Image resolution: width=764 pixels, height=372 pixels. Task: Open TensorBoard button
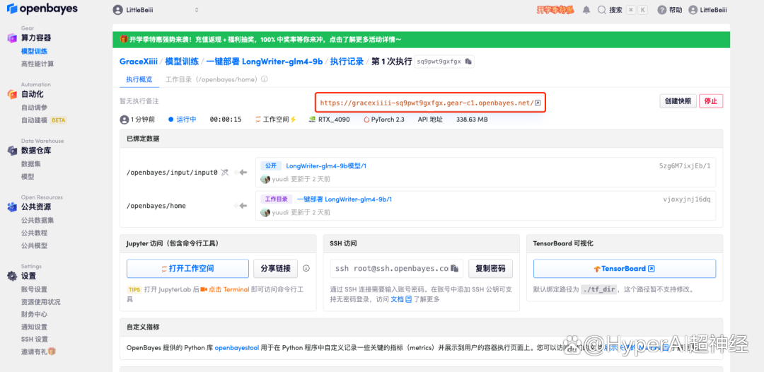[x=625, y=268]
